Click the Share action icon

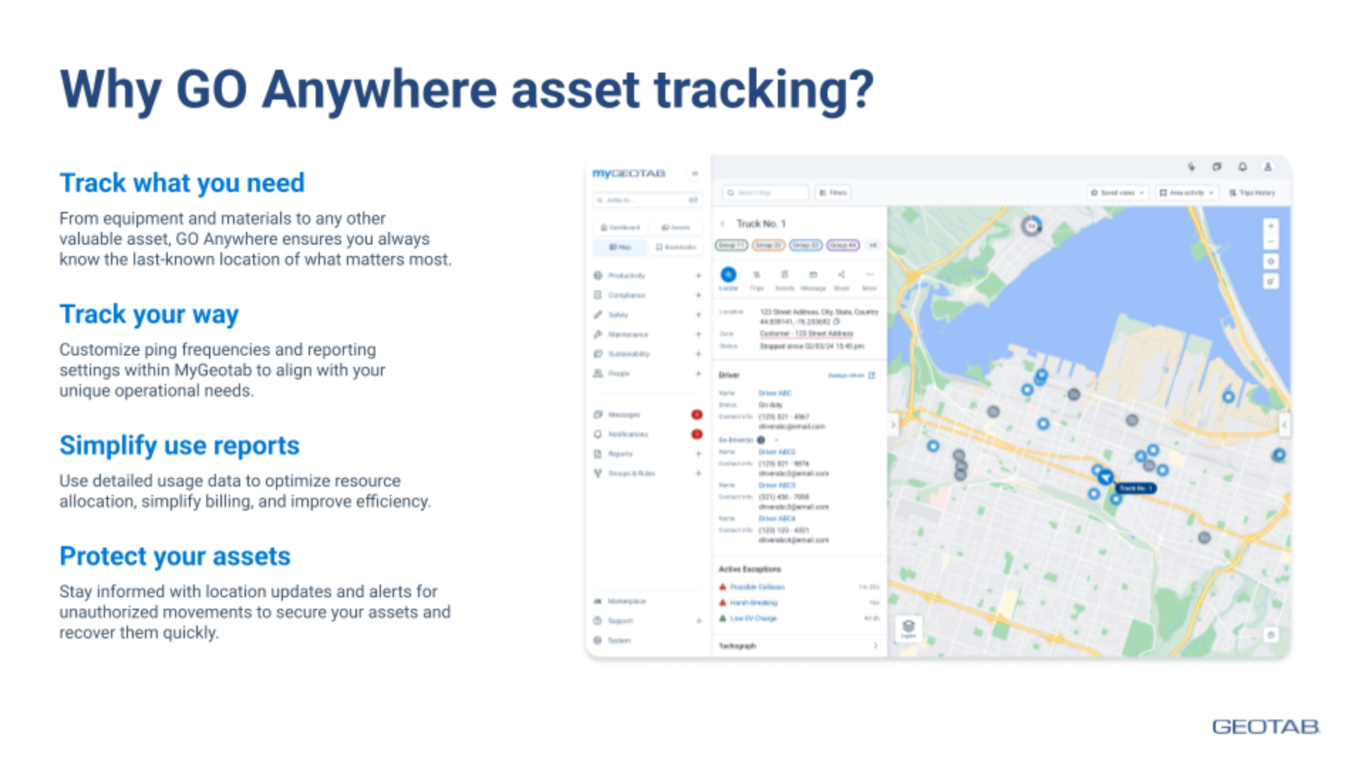click(841, 274)
